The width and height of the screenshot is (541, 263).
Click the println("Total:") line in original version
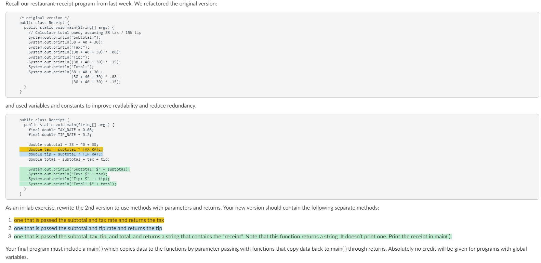coord(61,67)
